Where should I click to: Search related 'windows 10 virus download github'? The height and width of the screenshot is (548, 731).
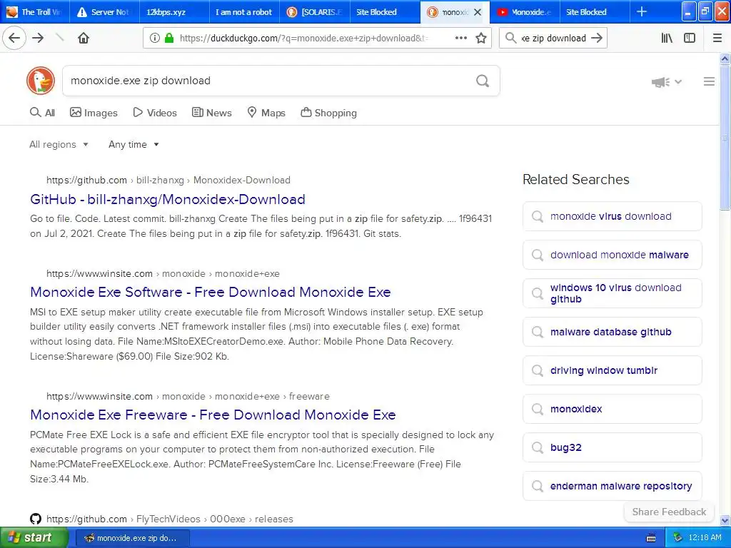coord(612,293)
